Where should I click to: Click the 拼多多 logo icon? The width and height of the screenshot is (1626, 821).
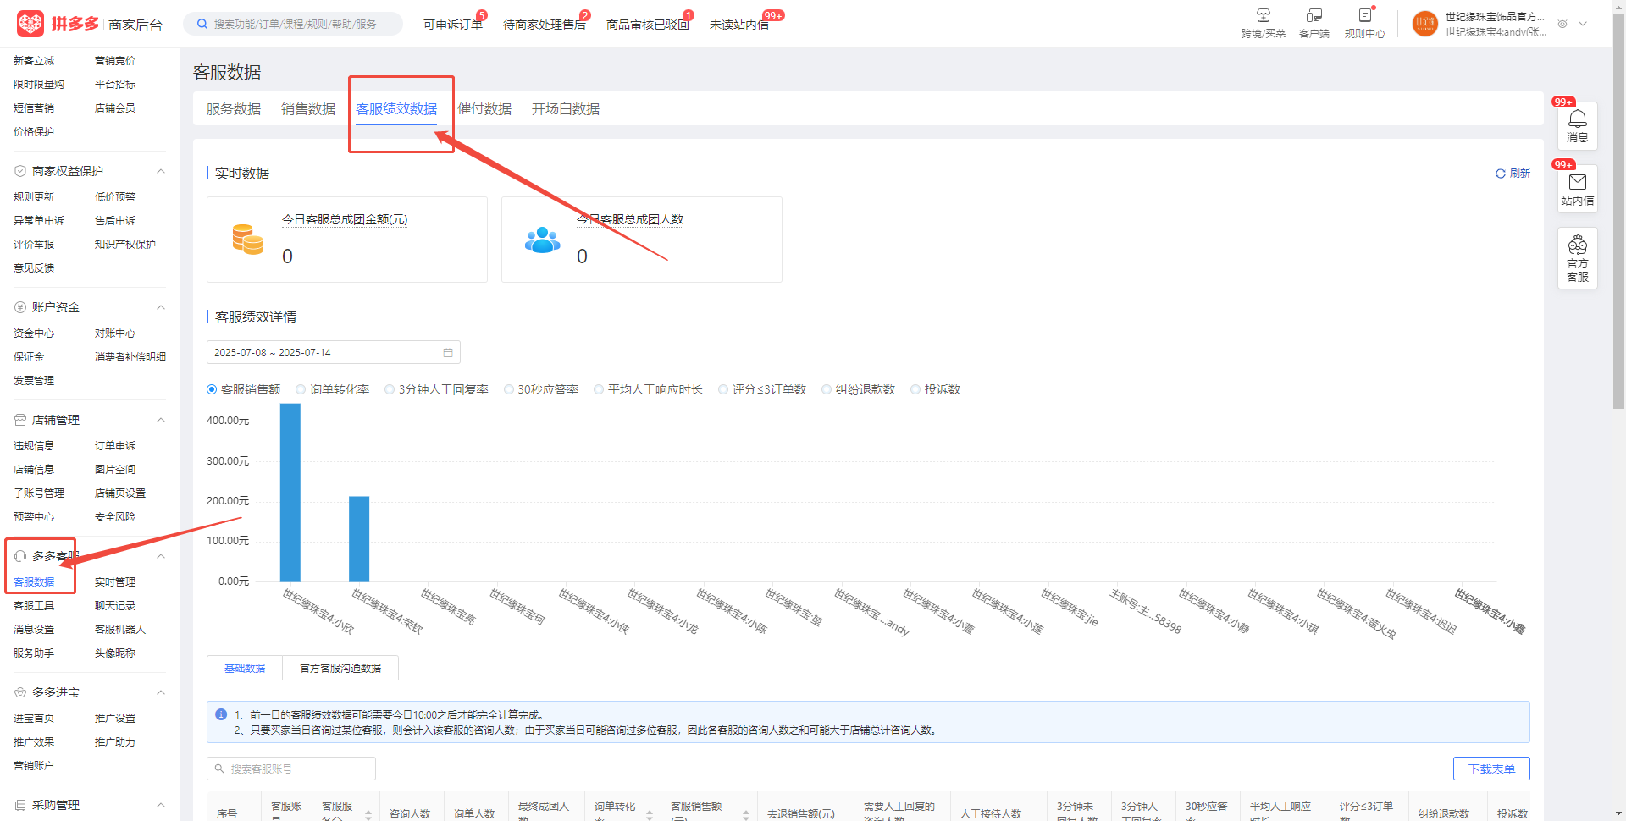coord(30,24)
